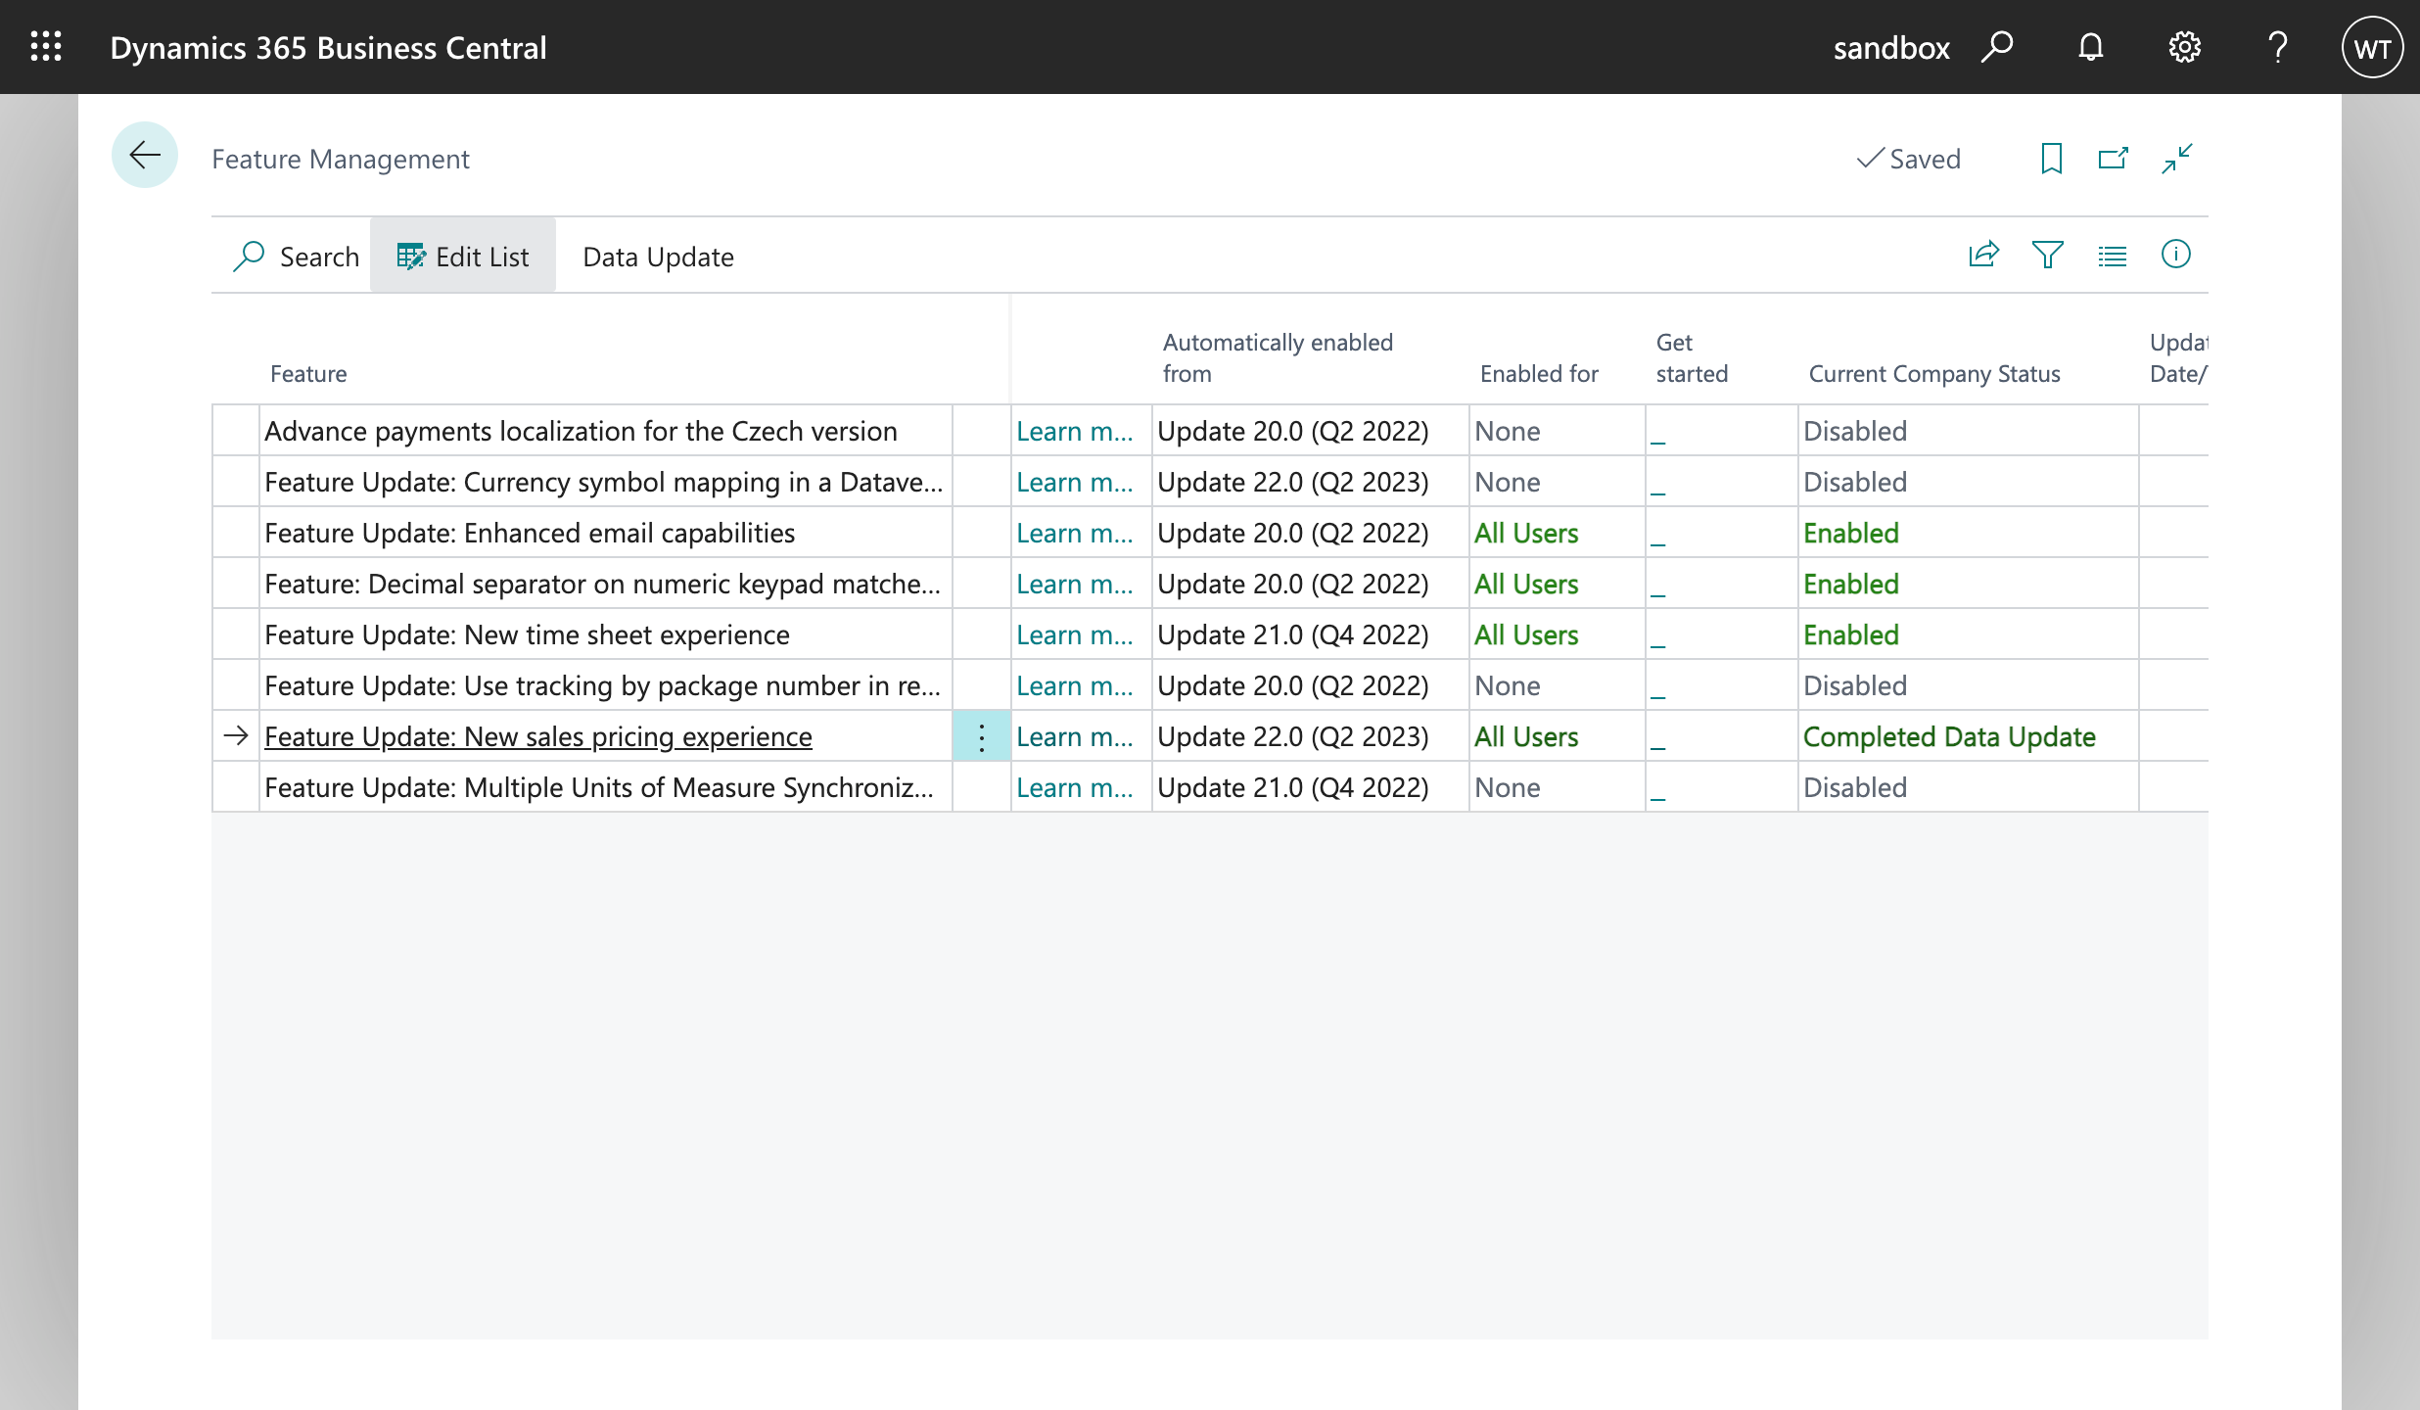Viewport: 2420px width, 1410px height.
Task: Open the WT user account menu
Action: 2372,47
